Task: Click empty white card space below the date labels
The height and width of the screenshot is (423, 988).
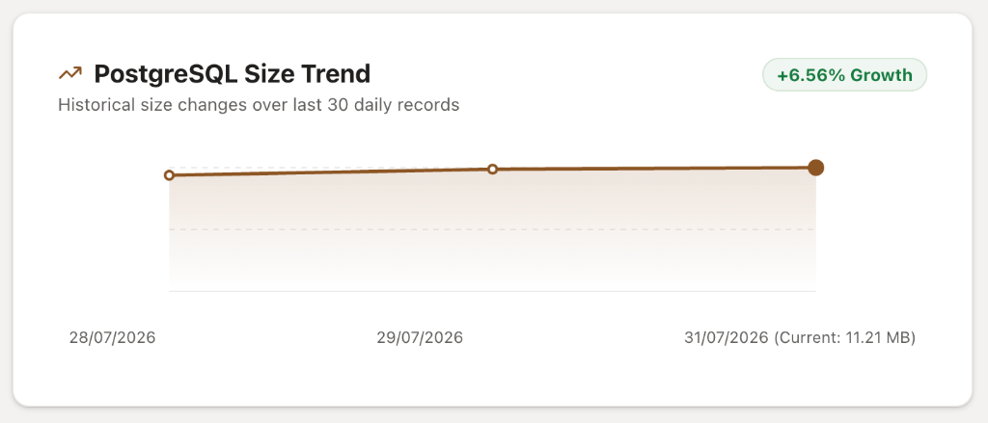Action: [x=493, y=378]
